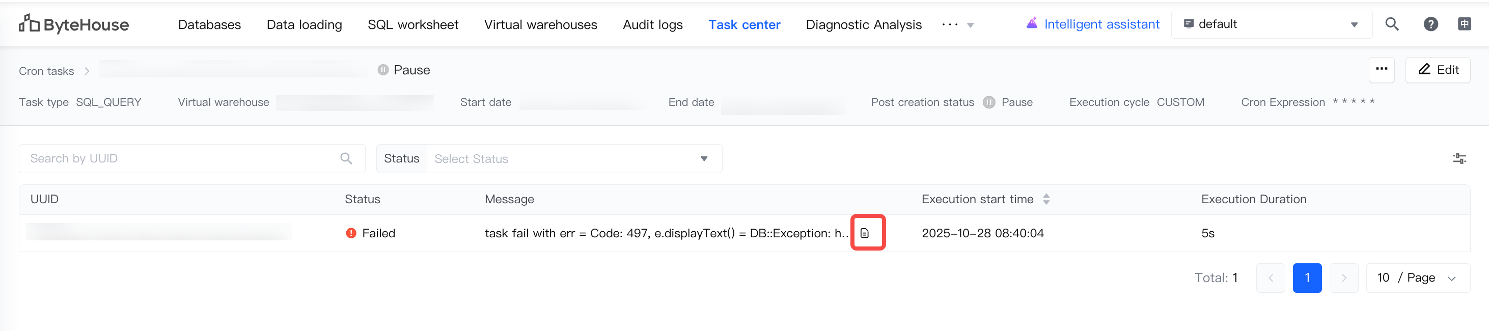Click the top-right grid apps icon
1489x331 pixels.
tap(1464, 24)
